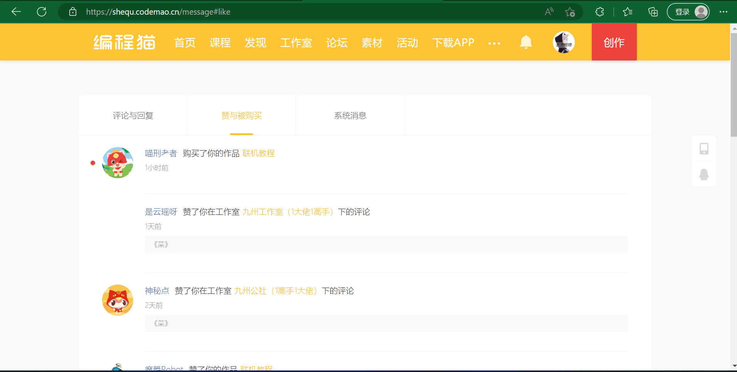The height and width of the screenshot is (372, 737).
Task: Click the mobile phone icon in the side widget
Action: click(x=704, y=149)
